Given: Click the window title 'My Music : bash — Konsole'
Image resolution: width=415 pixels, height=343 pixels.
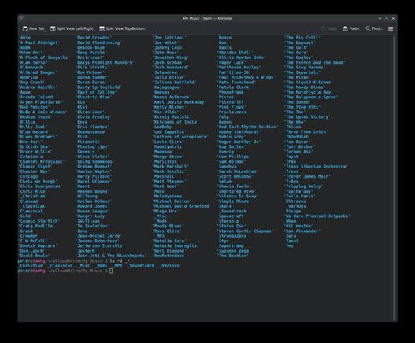Looking at the screenshot, I should click(207, 19).
